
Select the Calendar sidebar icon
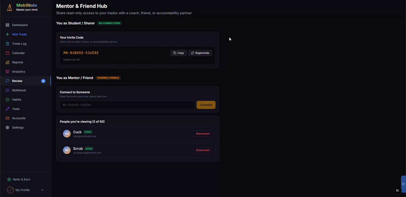point(7,53)
